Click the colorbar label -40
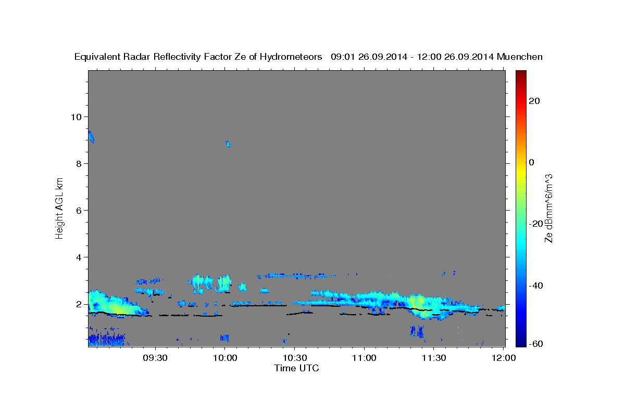Viewport: 625px width, 416px height. click(536, 285)
